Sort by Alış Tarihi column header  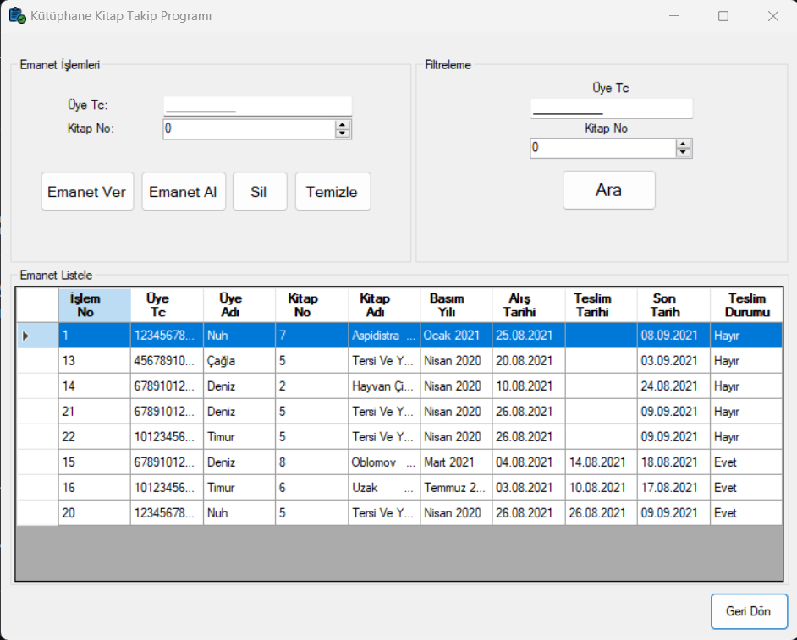[x=529, y=305]
